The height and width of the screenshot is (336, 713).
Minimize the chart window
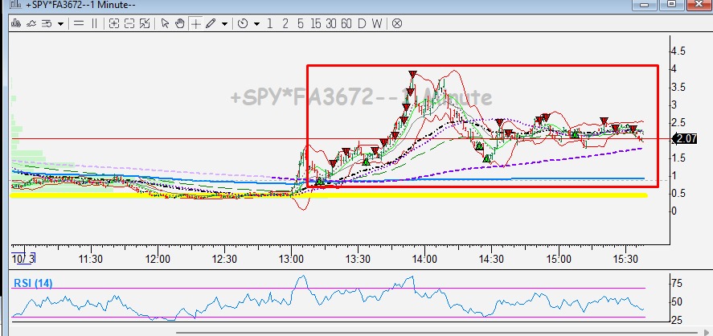(x=645, y=4)
